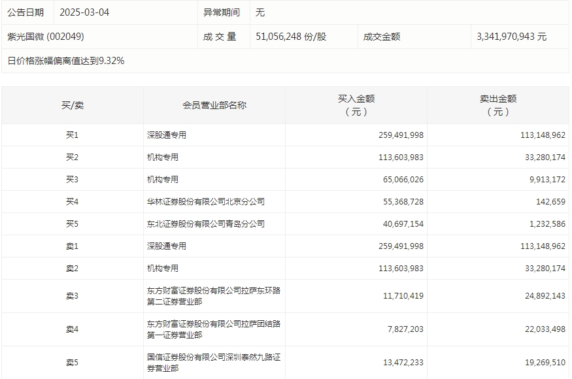Click the 买4 row label
This screenshot has height=379, width=572.
[72, 202]
